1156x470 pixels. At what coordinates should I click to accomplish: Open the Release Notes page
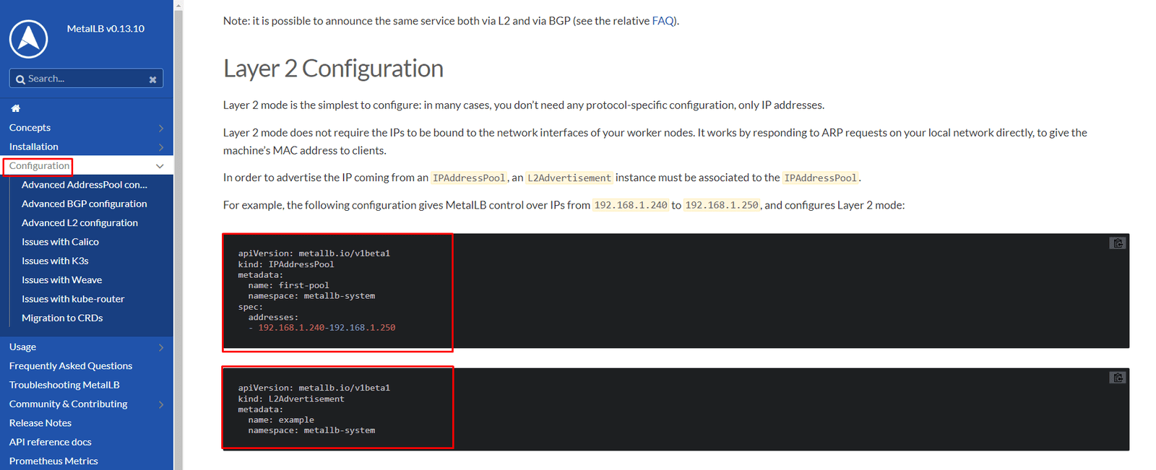(x=40, y=423)
